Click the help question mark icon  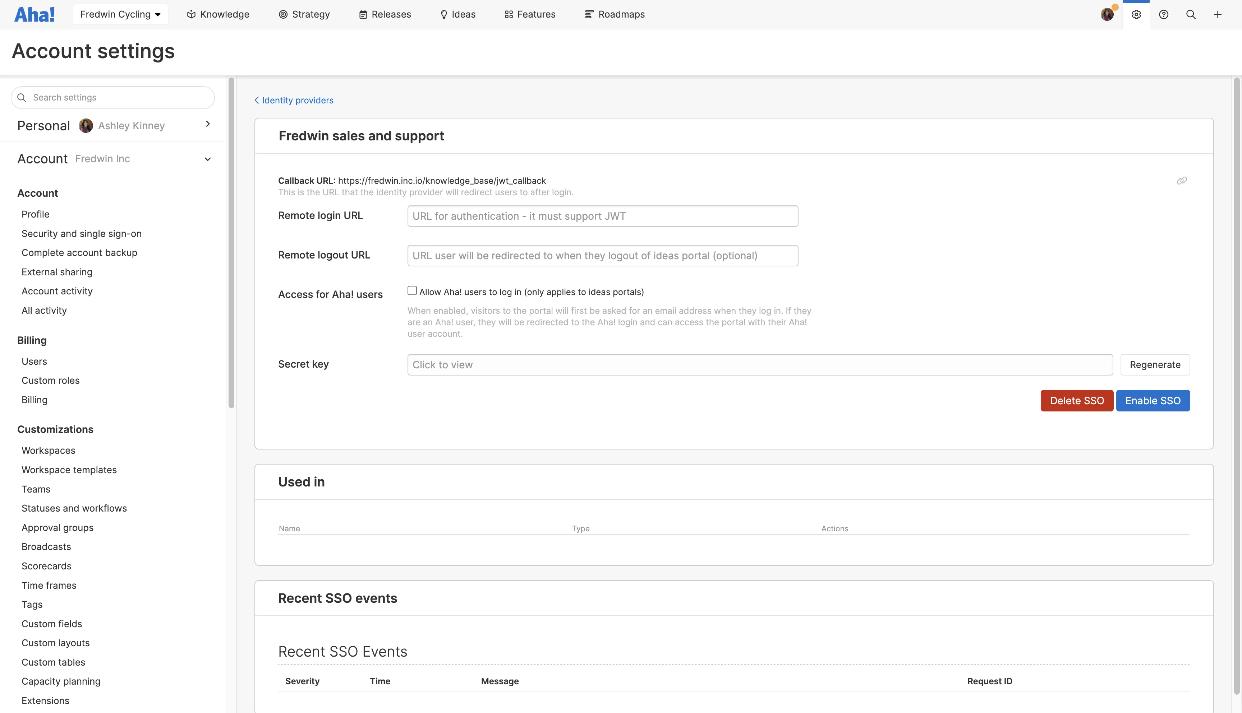click(1164, 15)
